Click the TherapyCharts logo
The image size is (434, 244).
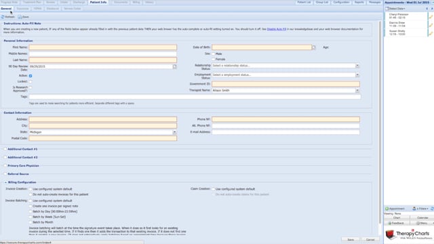pos(408,235)
